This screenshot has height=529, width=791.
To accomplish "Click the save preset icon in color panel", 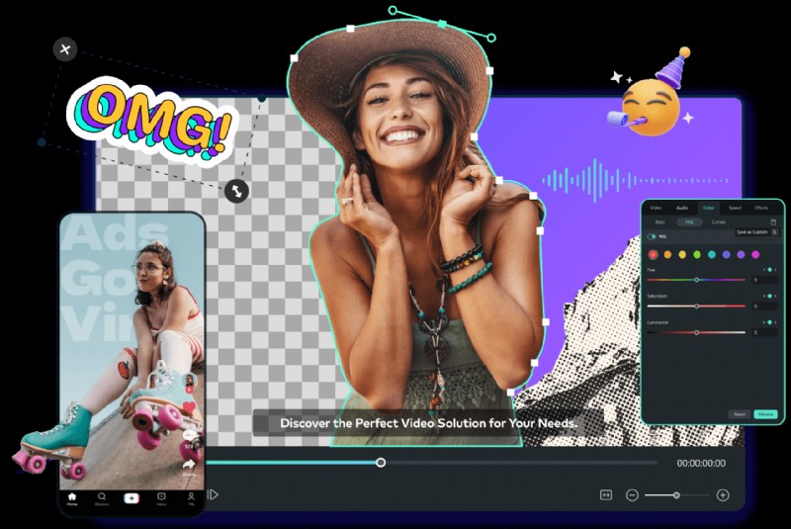I will pyautogui.click(x=773, y=221).
